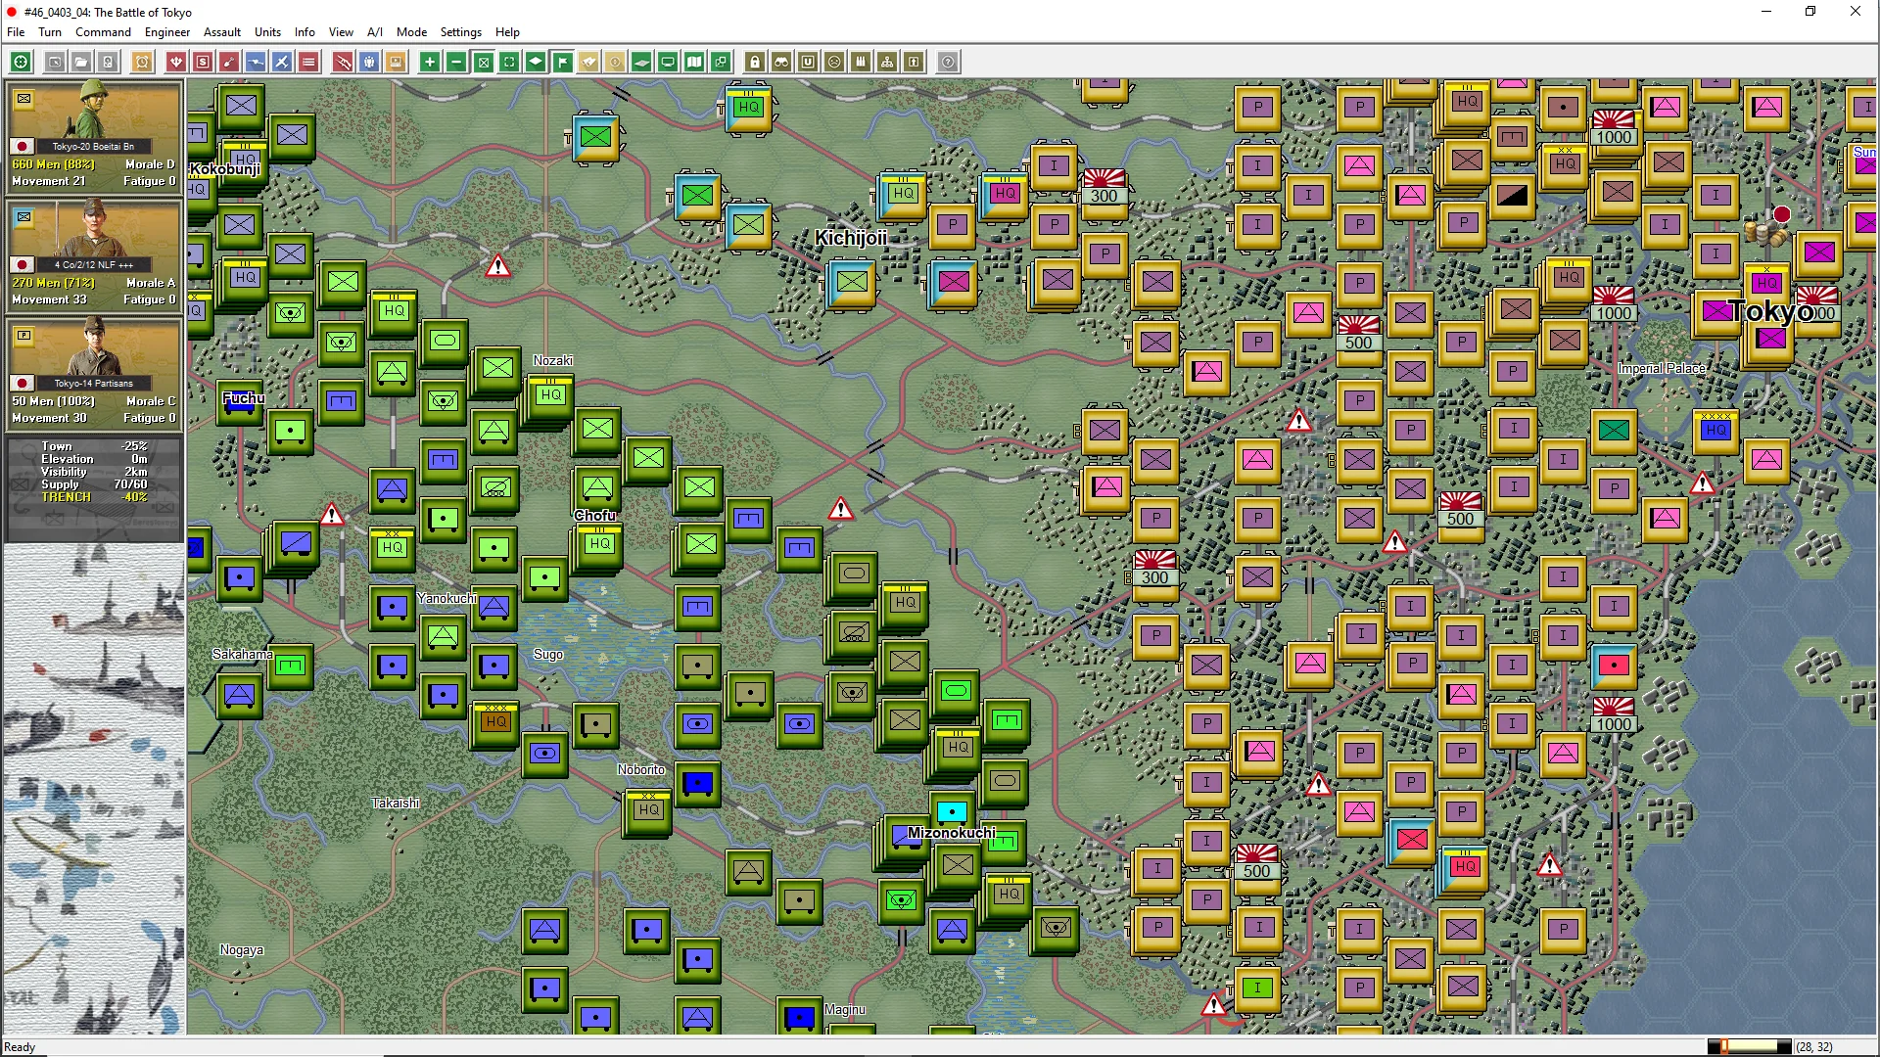1880x1057 pixels.
Task: Click the green overlapping windows icon
Action: pos(721,62)
